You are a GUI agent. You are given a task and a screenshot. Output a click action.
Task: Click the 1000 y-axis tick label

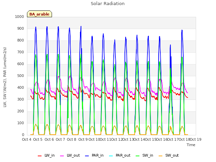[20, 17]
